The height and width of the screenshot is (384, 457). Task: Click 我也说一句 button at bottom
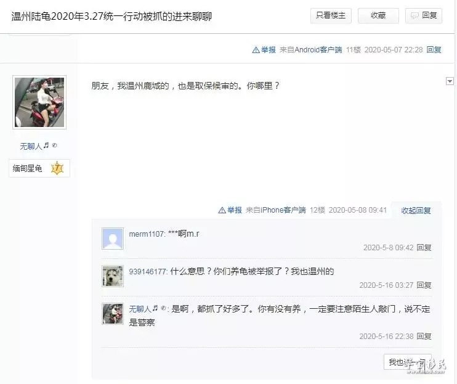[x=408, y=362]
